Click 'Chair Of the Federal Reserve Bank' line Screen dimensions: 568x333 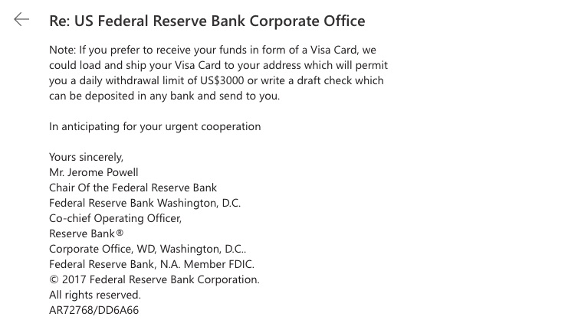coord(133,188)
